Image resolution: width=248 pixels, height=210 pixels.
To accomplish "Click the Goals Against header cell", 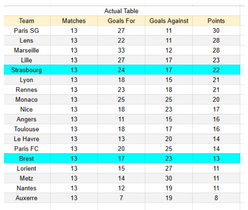I will 168,21.
